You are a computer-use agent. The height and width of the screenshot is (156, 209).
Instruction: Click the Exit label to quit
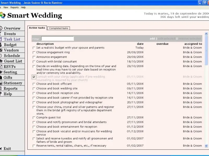(7, 148)
